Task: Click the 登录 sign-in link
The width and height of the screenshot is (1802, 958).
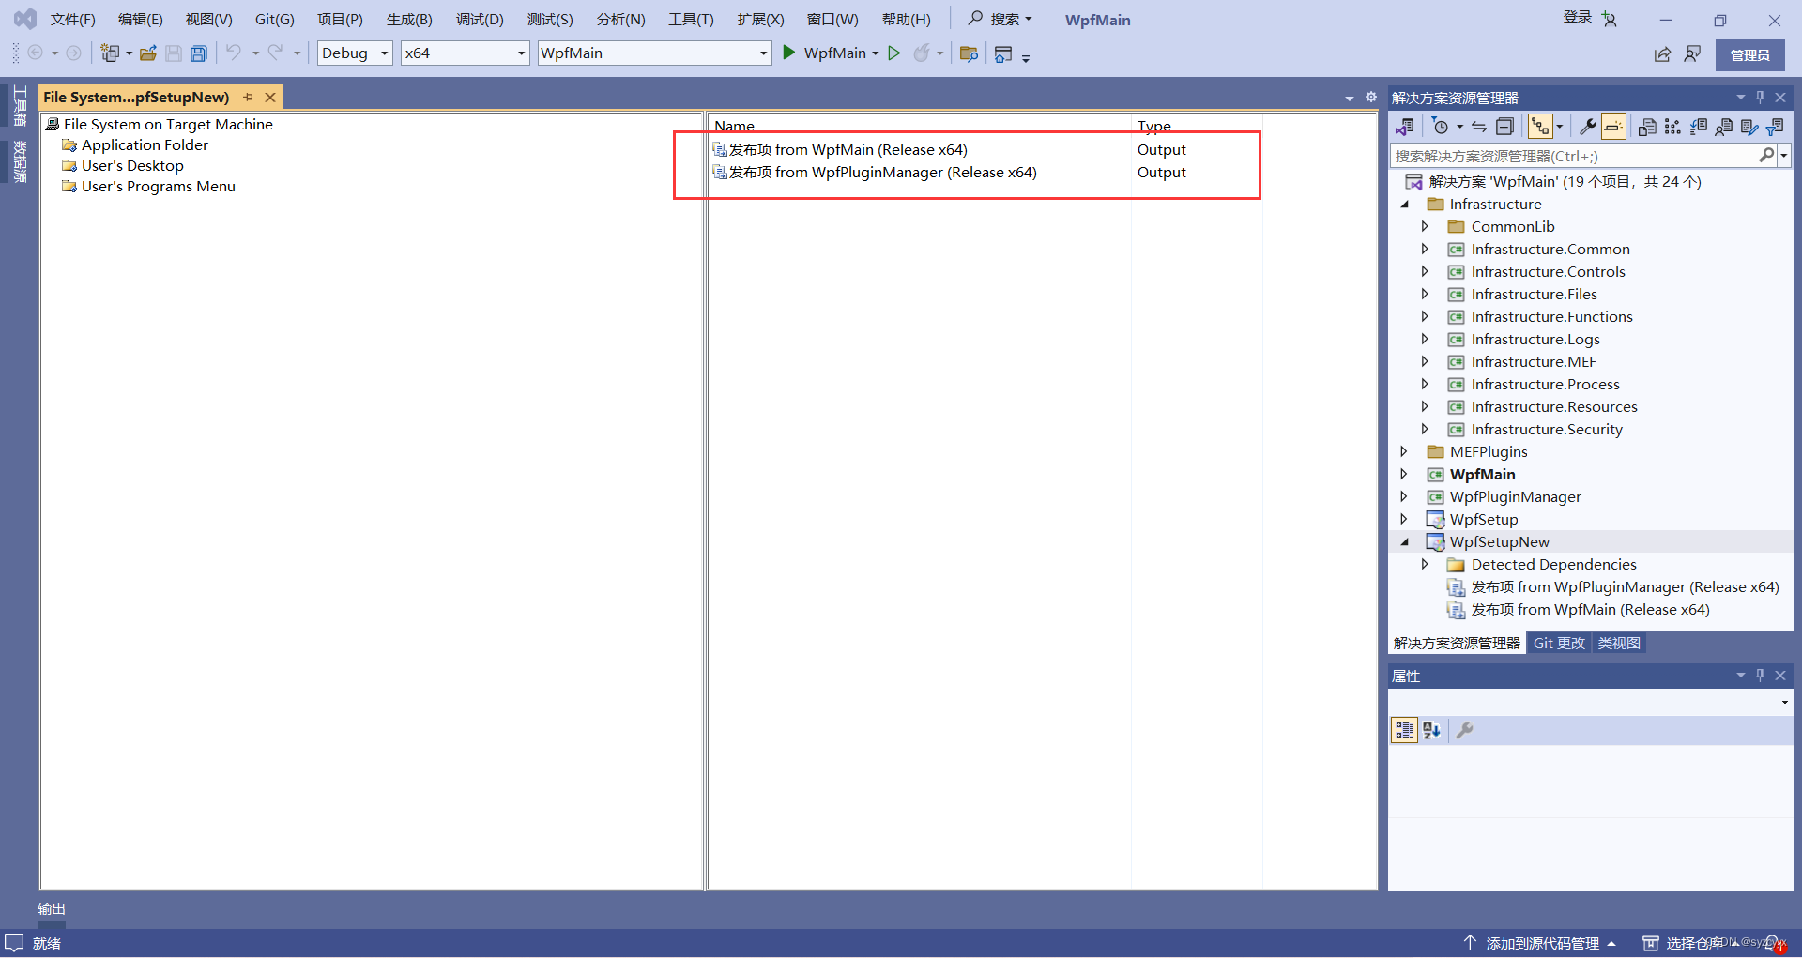Action: 1577,17
